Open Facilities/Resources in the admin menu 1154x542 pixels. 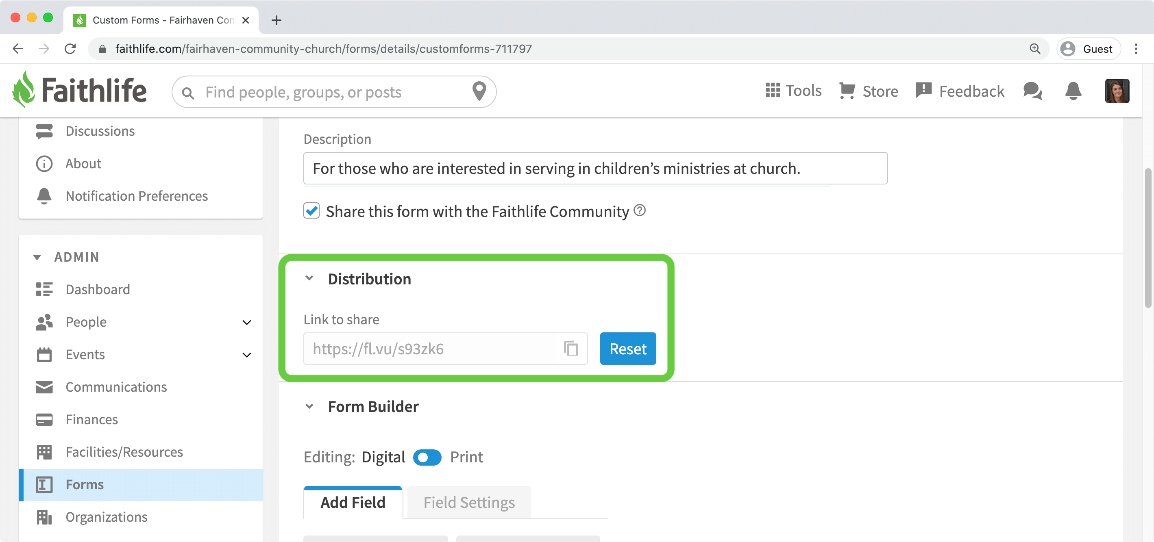click(x=141, y=452)
